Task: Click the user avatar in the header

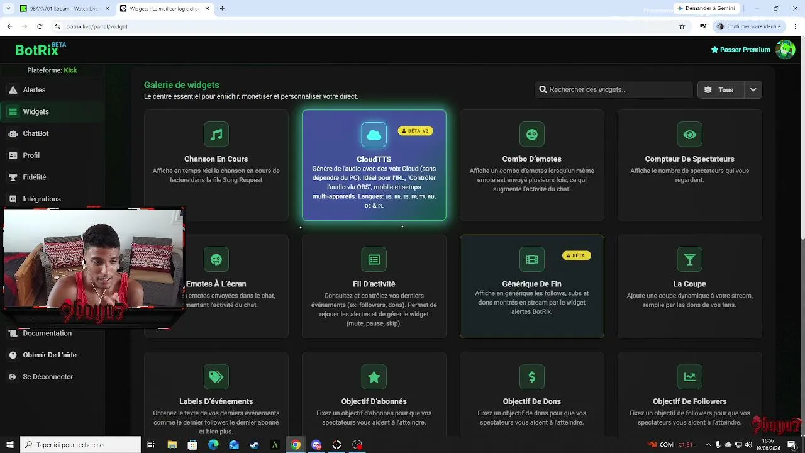Action: tap(785, 50)
